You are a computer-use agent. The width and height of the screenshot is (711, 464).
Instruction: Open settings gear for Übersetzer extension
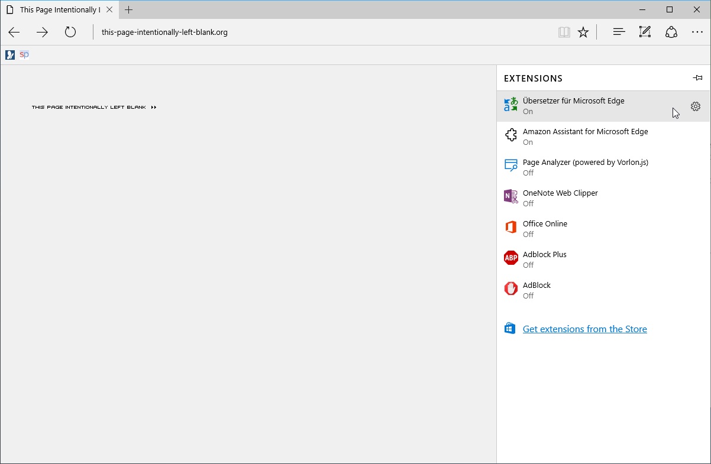pos(696,106)
